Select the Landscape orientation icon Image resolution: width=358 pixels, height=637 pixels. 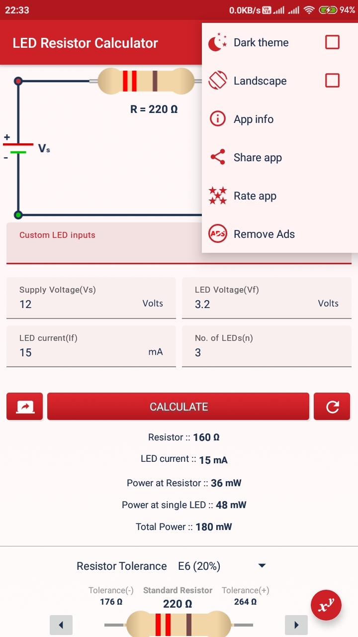pos(218,81)
